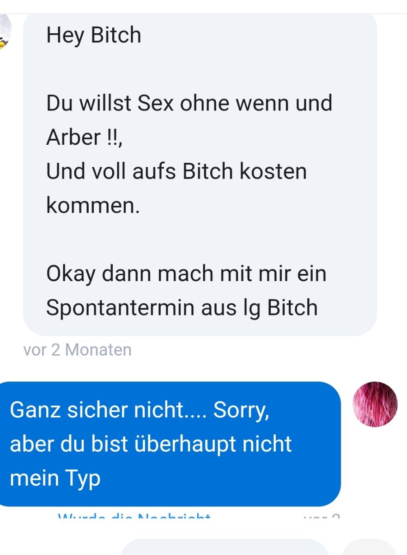Tap the words 'mein Typ' in blue bubble
Viewport: 407px width, 555px height.
tap(55, 479)
